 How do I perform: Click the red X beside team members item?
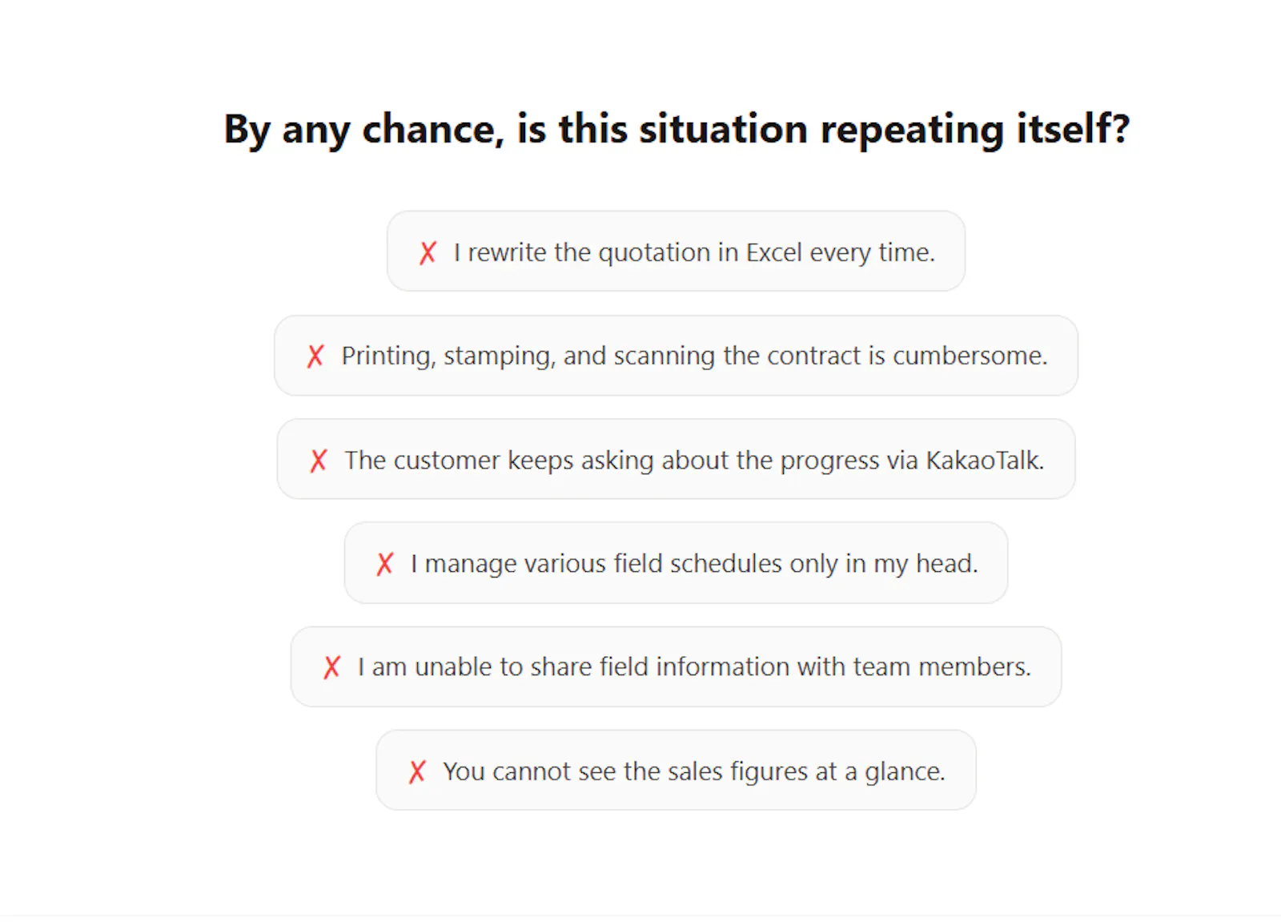click(x=332, y=666)
